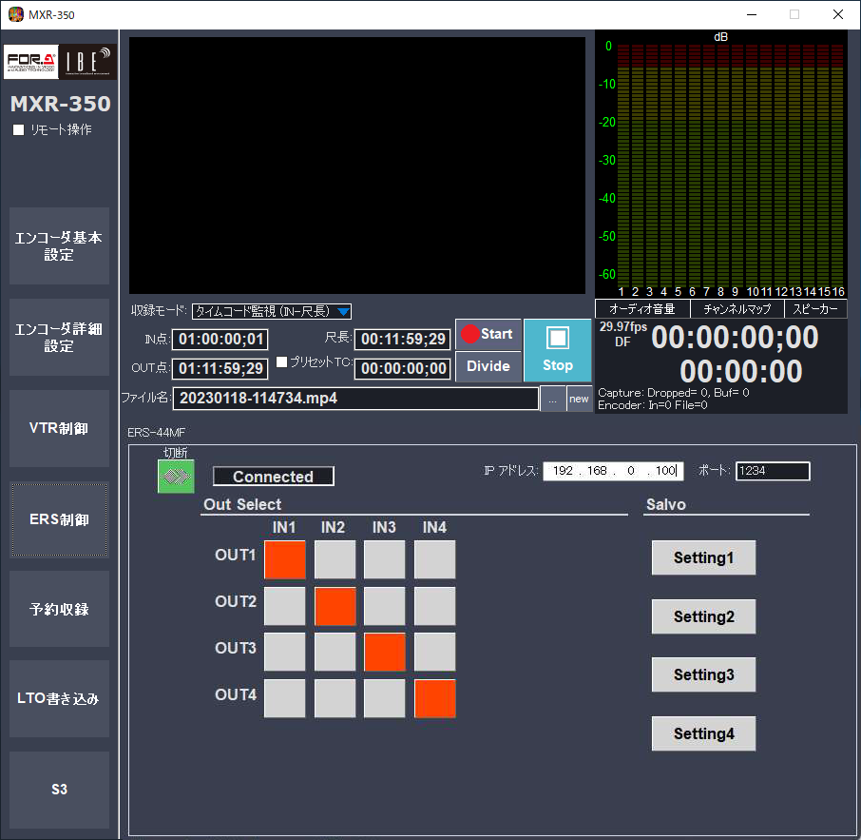The width and height of the screenshot is (861, 840).
Task: Click the MXR-350 app icon in title bar
Action: tap(16, 14)
